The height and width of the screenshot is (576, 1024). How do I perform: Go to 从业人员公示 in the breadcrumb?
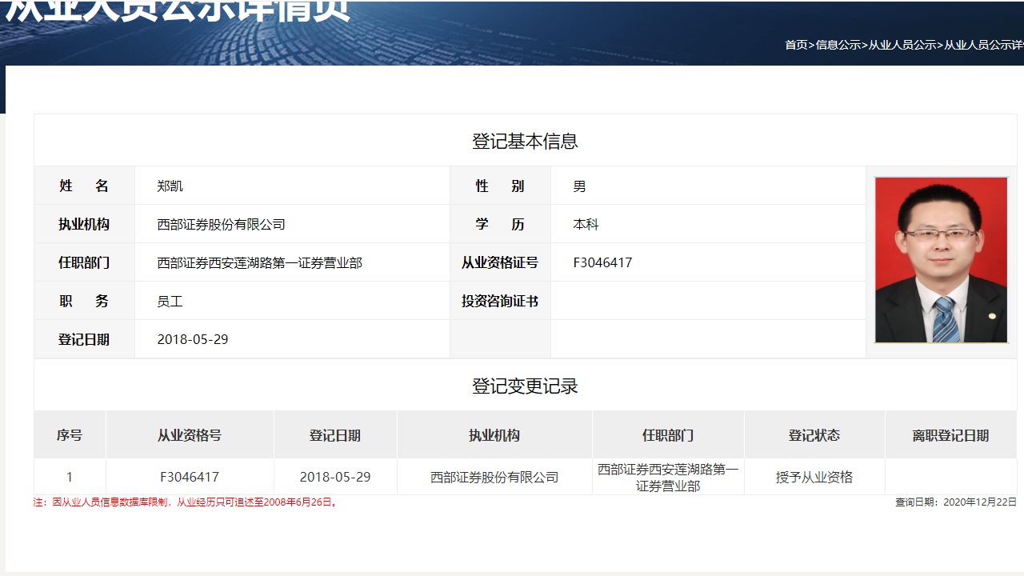tap(902, 45)
